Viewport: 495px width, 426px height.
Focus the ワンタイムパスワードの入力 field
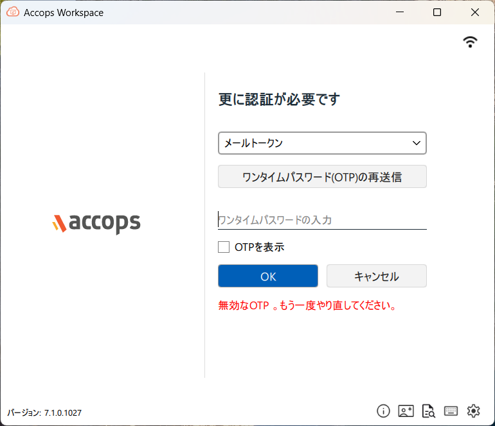pos(322,219)
